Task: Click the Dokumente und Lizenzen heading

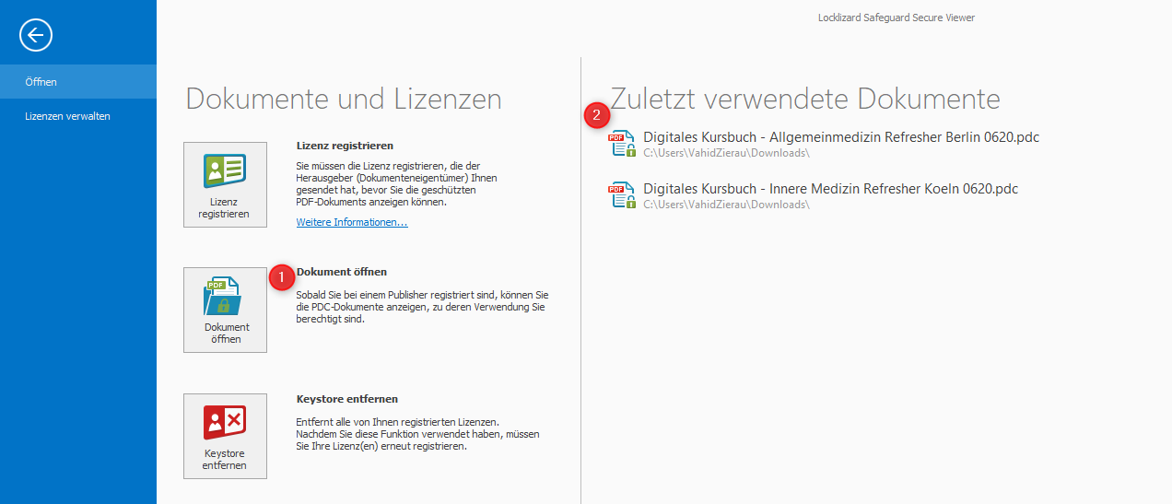Action: pyautogui.click(x=344, y=100)
